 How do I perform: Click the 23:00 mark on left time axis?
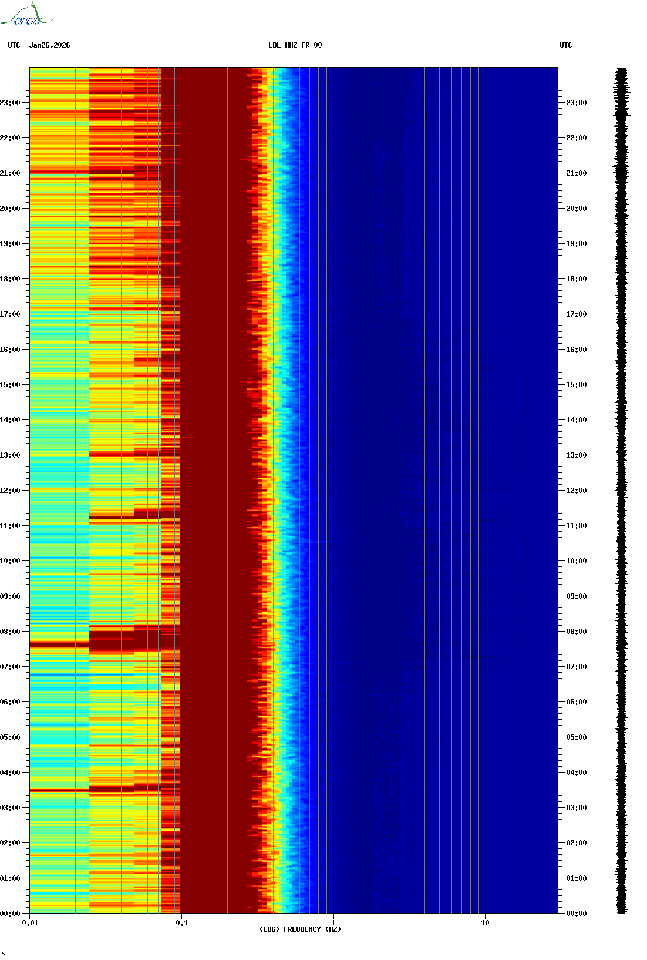[11, 103]
